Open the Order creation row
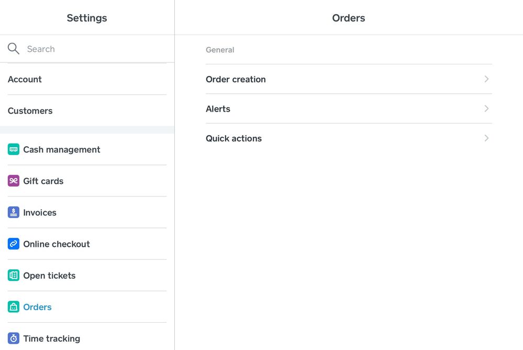 236,79
